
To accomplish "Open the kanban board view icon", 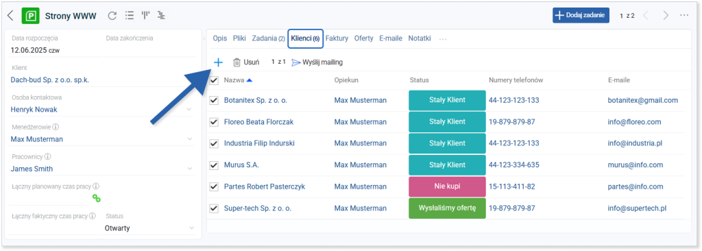I will pos(145,16).
